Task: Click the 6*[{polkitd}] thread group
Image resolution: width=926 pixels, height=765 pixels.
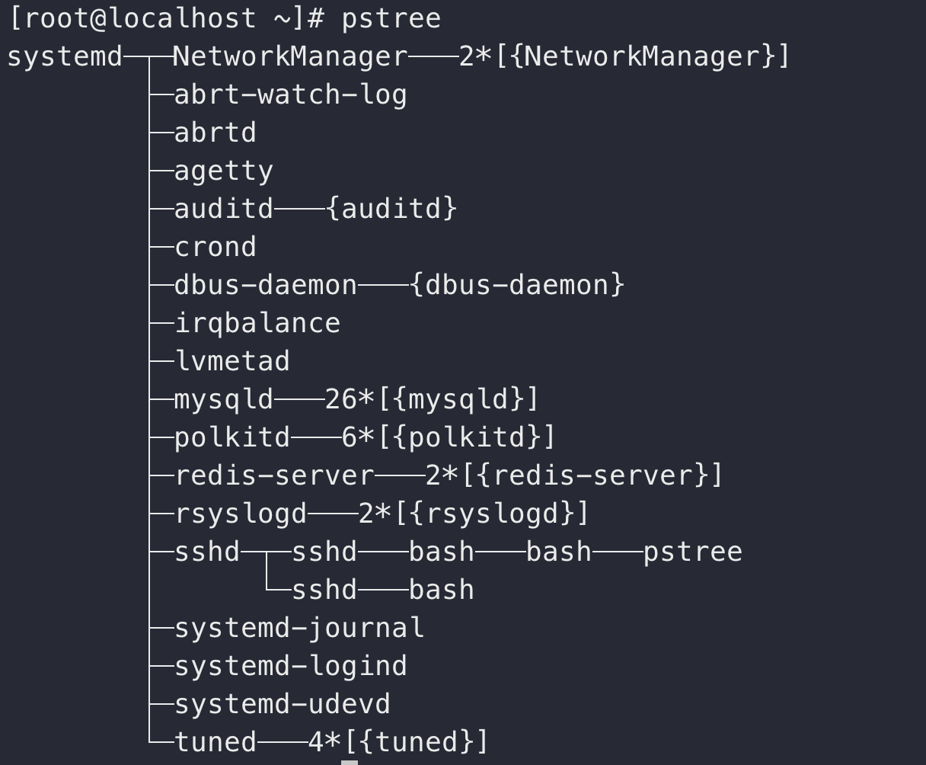Action: 449,437
